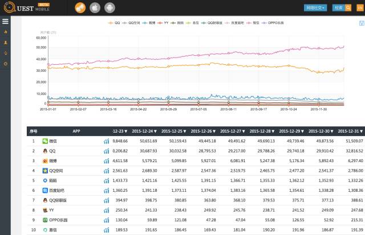Sort by the 2015-12-30 column arrow
This screenshot has width=365, height=235.
click(332, 131)
